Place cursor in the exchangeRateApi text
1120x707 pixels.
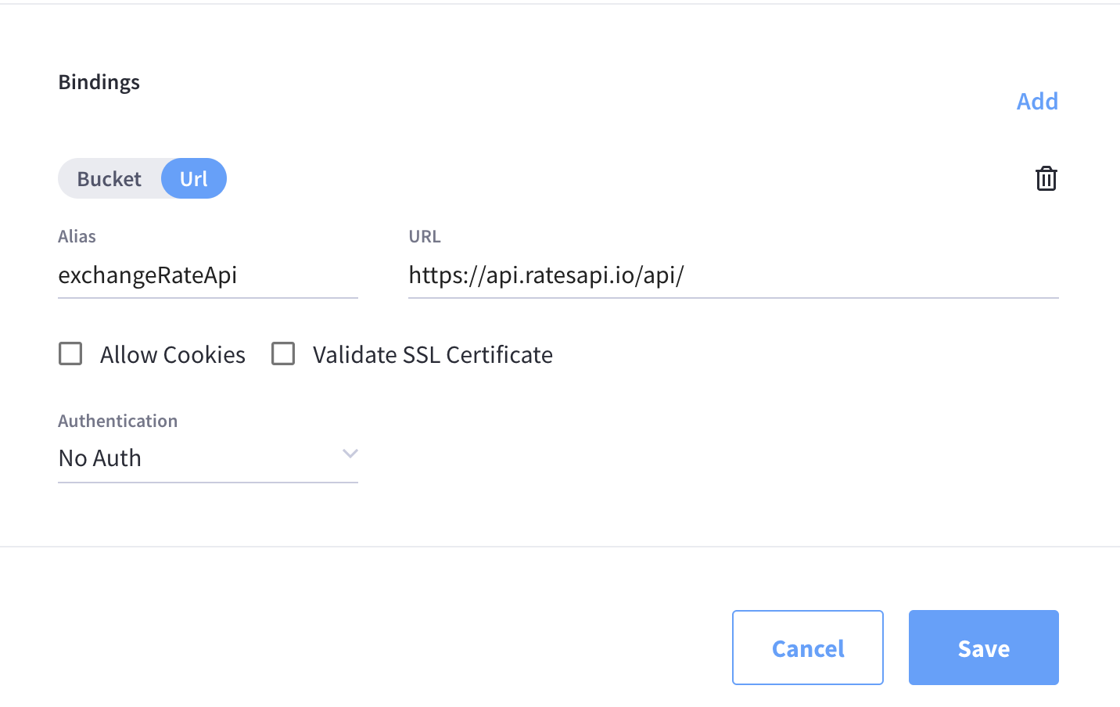click(x=148, y=275)
